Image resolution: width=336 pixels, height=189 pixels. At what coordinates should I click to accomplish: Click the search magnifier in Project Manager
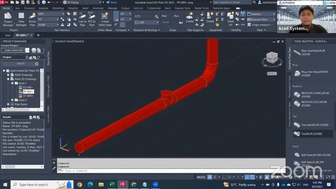tap(37, 64)
